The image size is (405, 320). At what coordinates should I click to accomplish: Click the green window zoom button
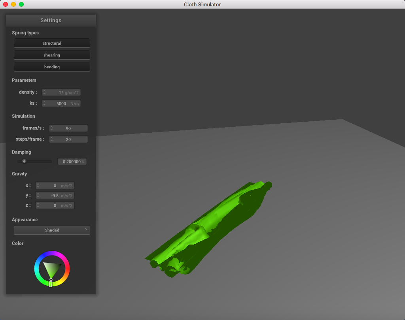click(x=21, y=4)
